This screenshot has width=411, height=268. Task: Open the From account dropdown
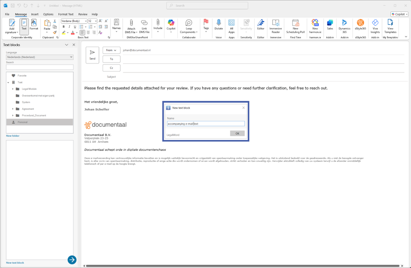click(111, 50)
